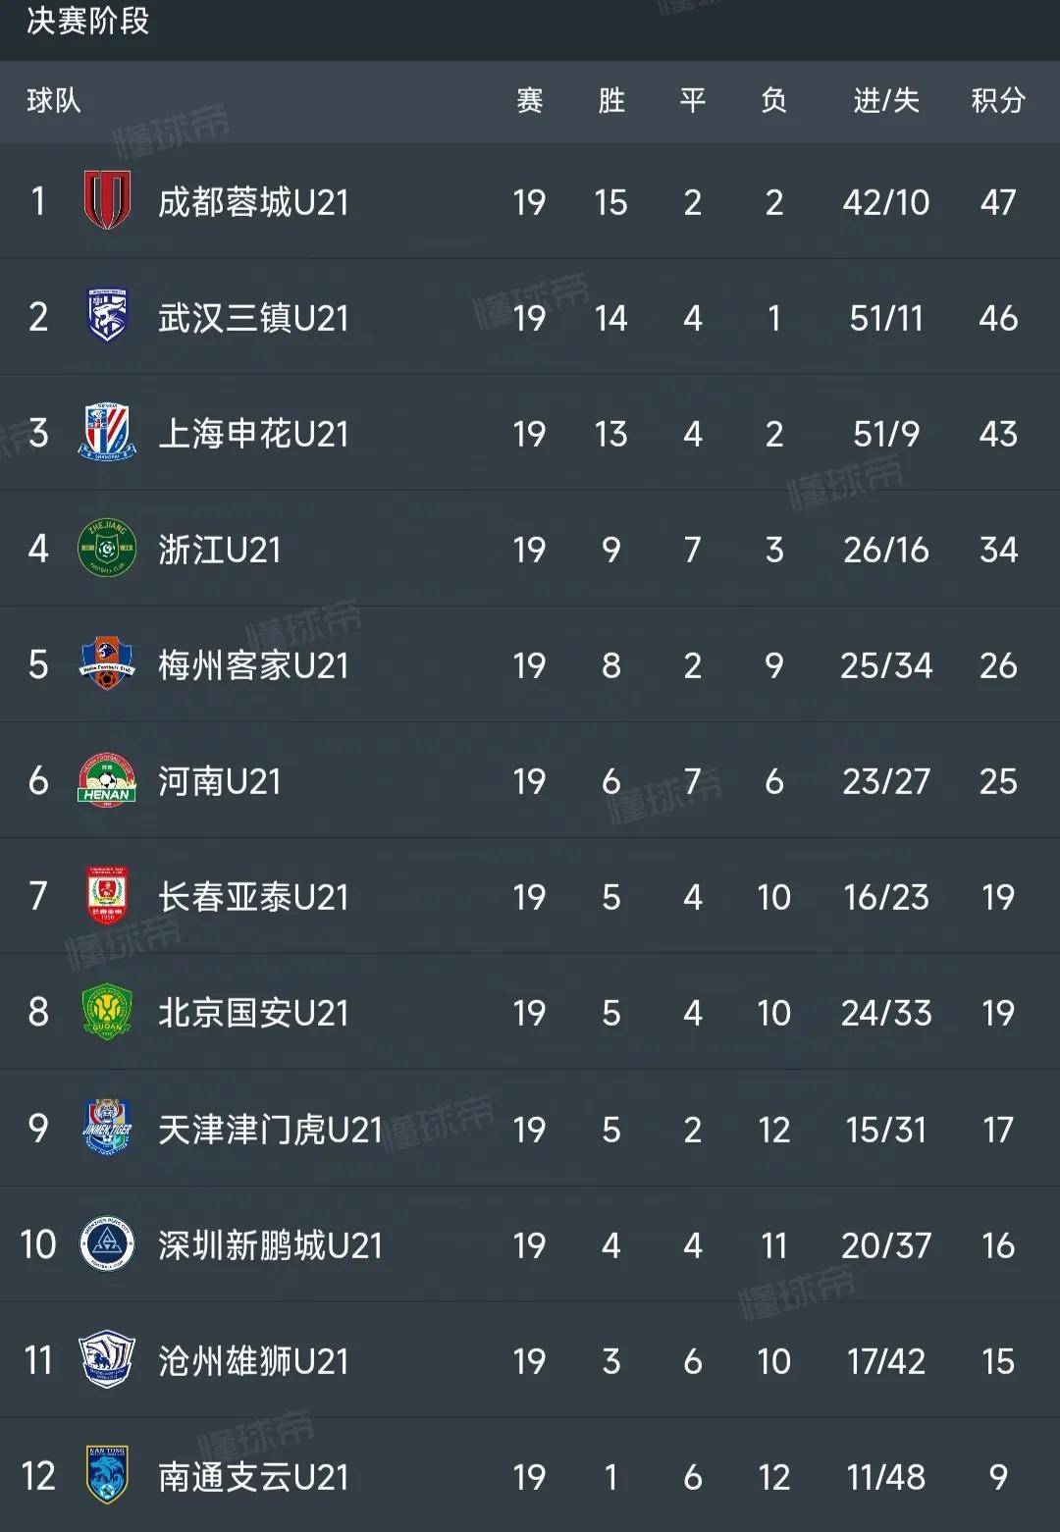This screenshot has width=1060, height=1532.
Task: View 沧州雄狮U21 team details
Action: (x=250, y=1361)
